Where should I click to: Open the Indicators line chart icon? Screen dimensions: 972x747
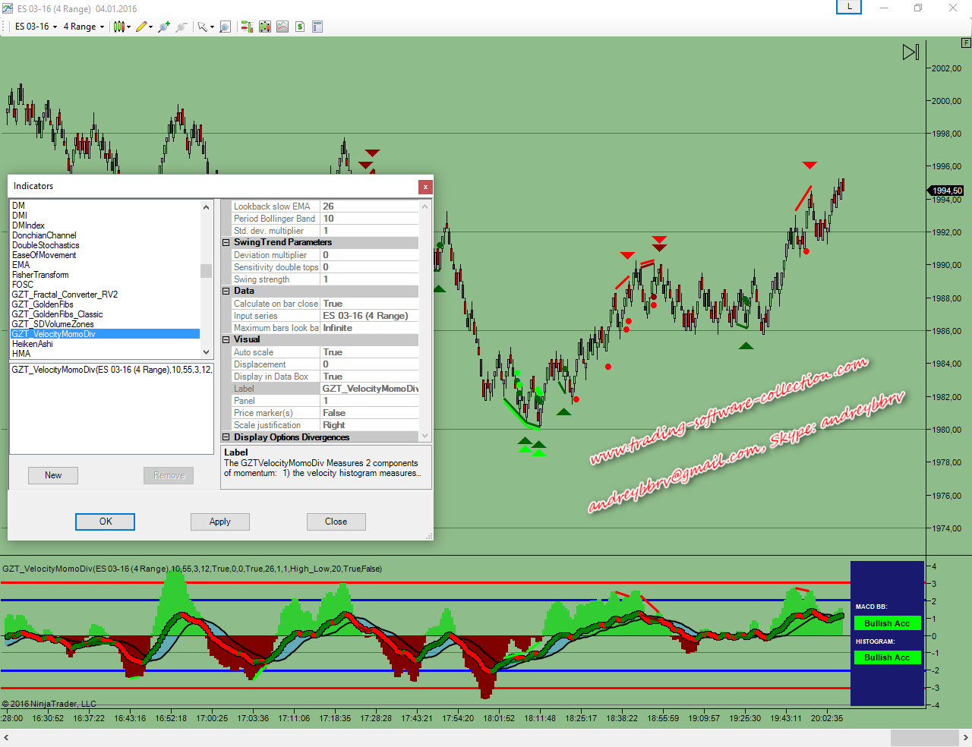(x=282, y=27)
